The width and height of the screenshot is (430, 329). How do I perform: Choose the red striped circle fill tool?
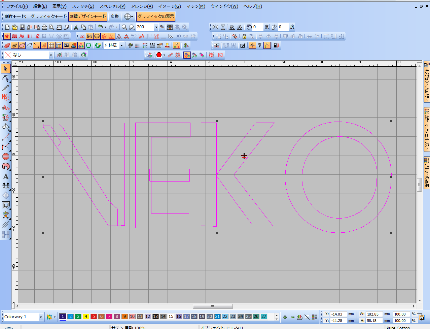click(x=6, y=157)
